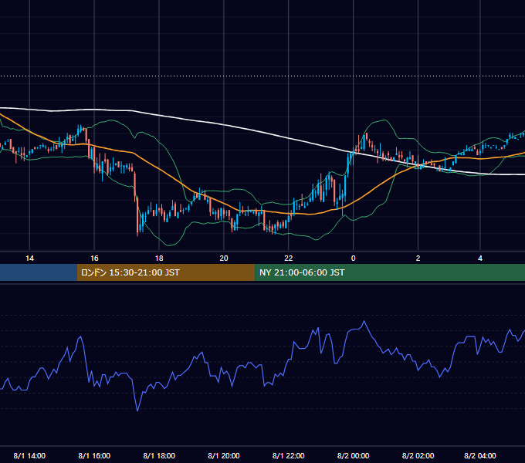The height and width of the screenshot is (463, 525).
Task: Select the hour label 2 on the price chart axis
Action: [x=418, y=259]
